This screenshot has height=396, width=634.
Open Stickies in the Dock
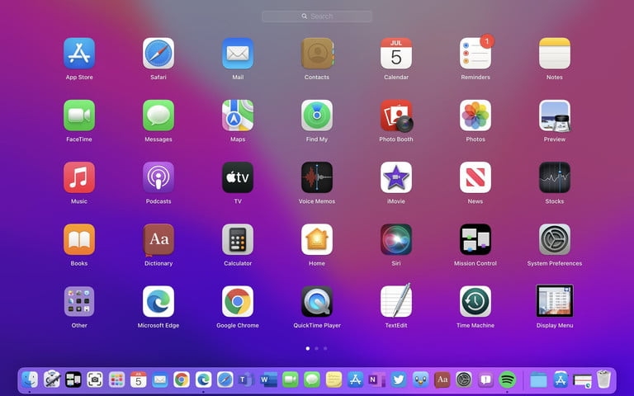tap(334, 379)
